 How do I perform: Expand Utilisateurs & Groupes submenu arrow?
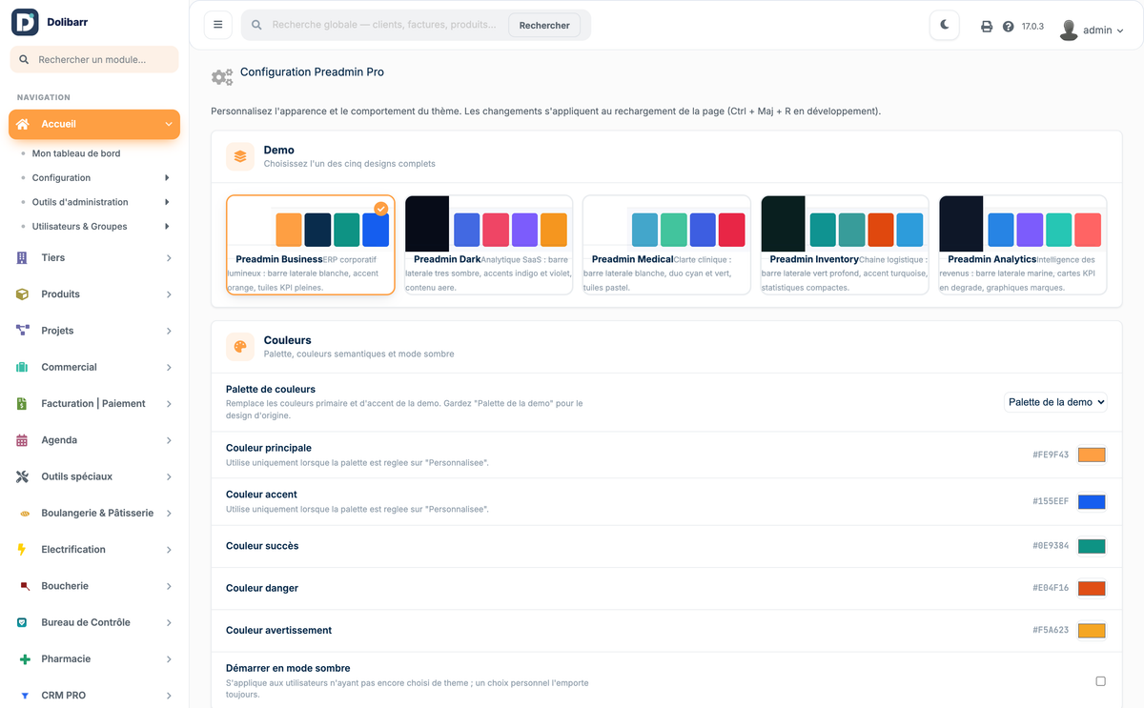(x=167, y=227)
